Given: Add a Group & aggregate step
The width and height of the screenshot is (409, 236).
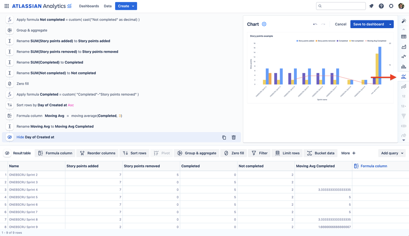Looking at the screenshot, I should 197,153.
